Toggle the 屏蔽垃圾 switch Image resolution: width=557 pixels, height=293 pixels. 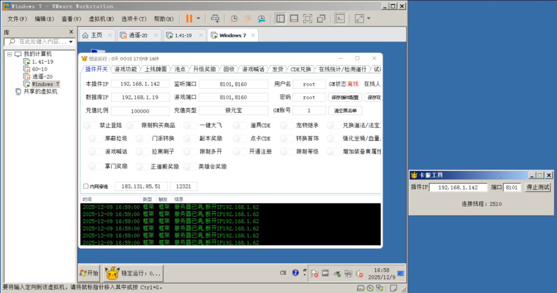click(96, 139)
